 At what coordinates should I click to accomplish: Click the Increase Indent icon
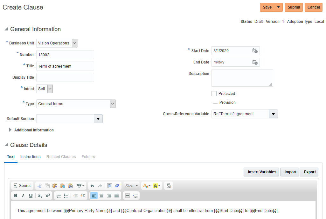click(x=83, y=196)
